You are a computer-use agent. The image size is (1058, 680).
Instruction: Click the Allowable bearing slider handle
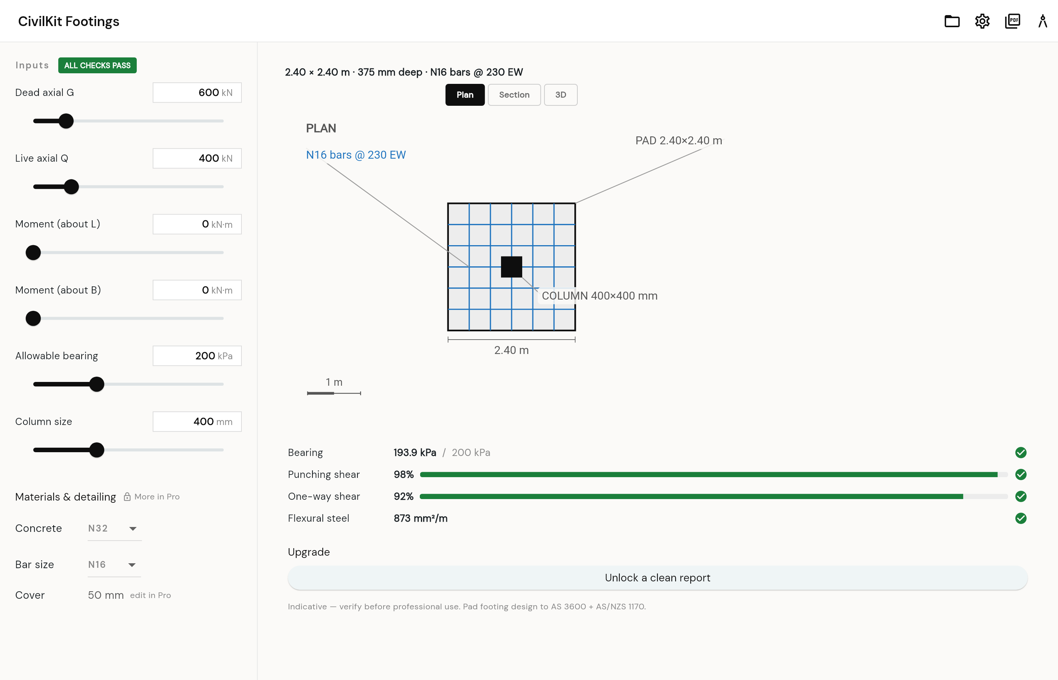[96, 384]
